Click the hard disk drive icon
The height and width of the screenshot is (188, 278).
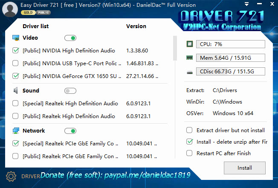[190, 72]
